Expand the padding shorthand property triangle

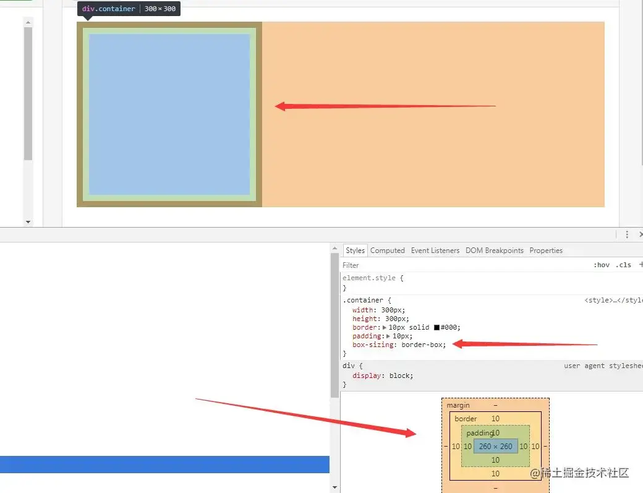pos(388,336)
